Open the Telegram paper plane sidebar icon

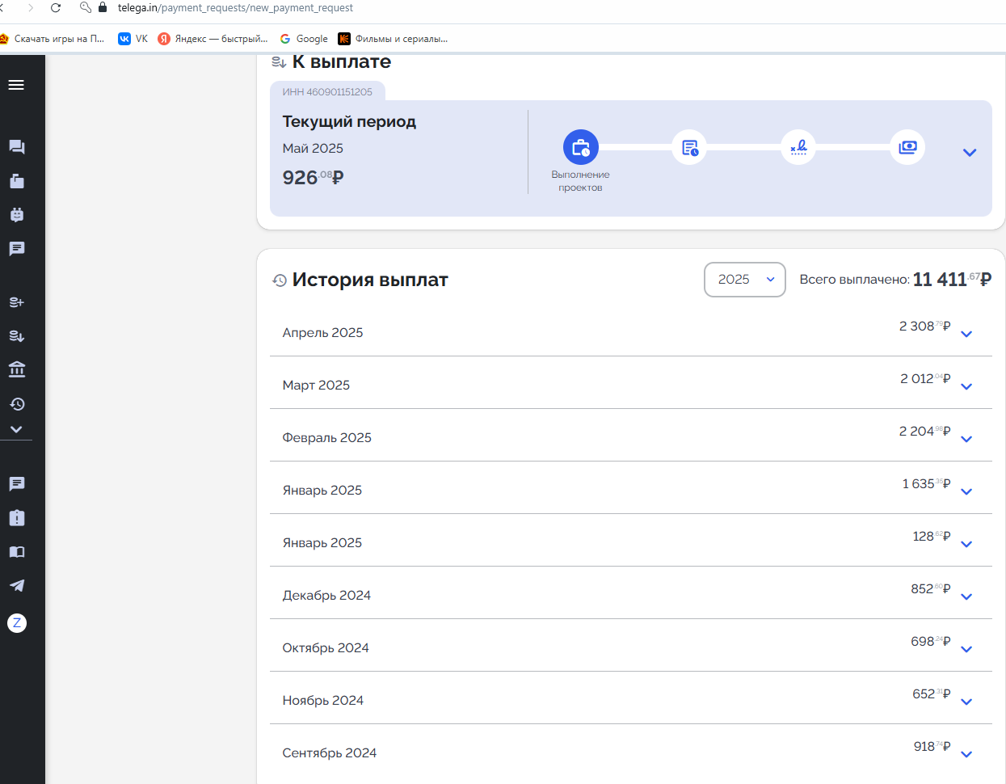17,586
